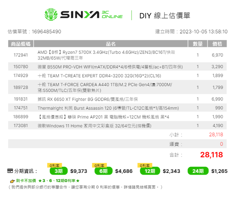Click the T-FORCE CARDEA A440 1TB item

click(105, 87)
